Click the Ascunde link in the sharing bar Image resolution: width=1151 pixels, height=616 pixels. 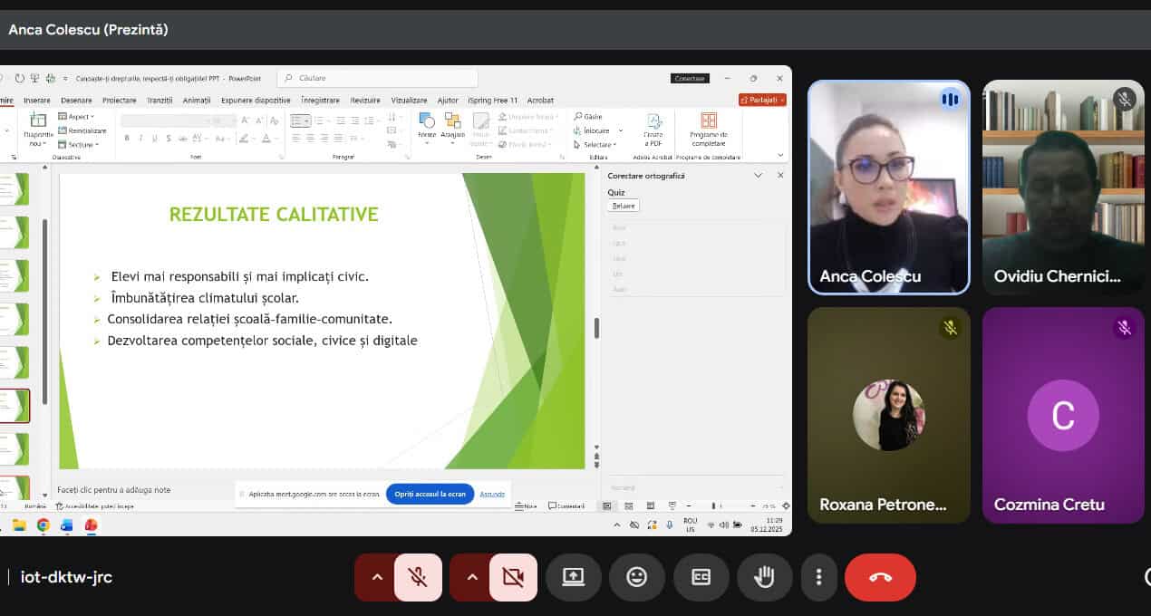[492, 494]
